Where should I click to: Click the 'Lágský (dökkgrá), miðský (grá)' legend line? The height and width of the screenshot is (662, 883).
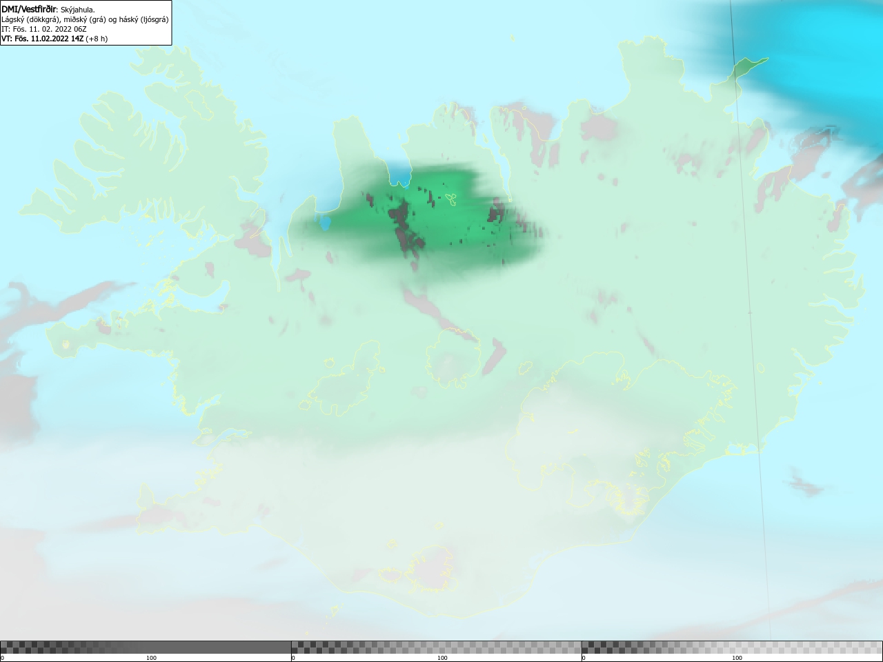click(x=85, y=19)
